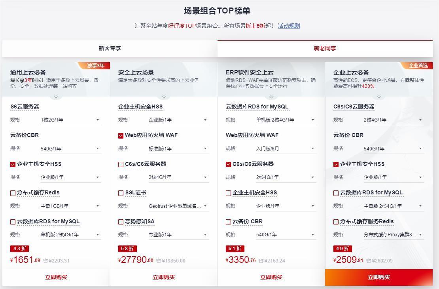Open the 活动规则 link
The height and width of the screenshot is (289, 439).
click(x=289, y=26)
